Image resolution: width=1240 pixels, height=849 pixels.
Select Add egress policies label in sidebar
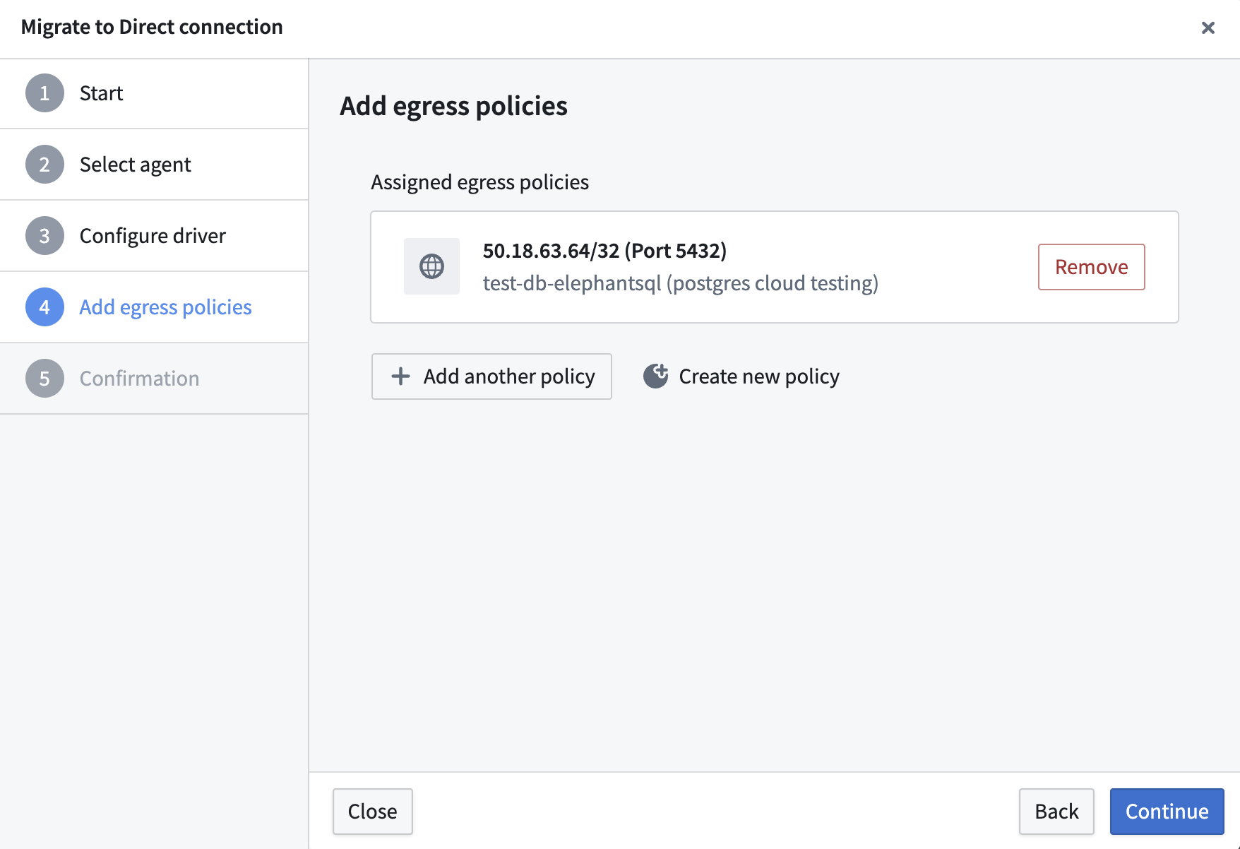coord(165,307)
